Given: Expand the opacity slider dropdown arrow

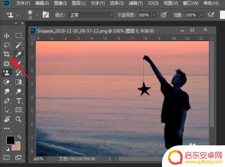Looking at the screenshot, I should coord(154,15).
